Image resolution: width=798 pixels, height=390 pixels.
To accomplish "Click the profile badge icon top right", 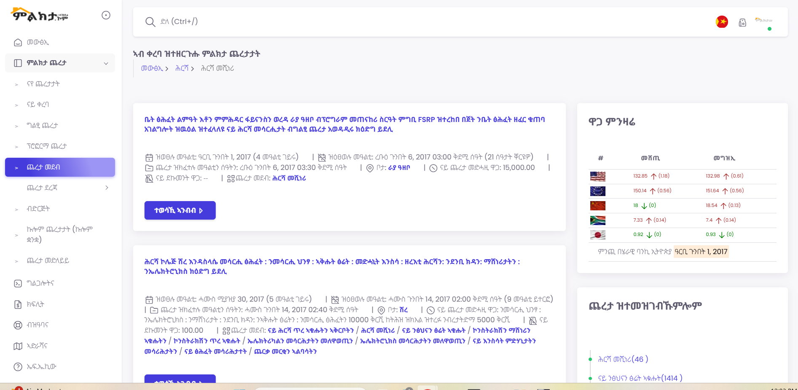I will coord(742,22).
